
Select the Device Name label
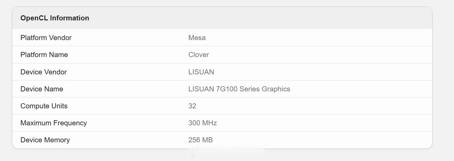[42, 89]
